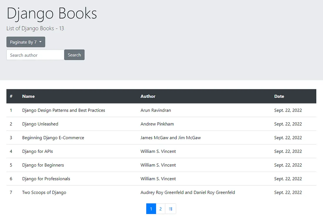
Task: Click author 'Audrey Roy Greenfeld and Daniel Roy Greenfeld'
Action: click(188, 192)
